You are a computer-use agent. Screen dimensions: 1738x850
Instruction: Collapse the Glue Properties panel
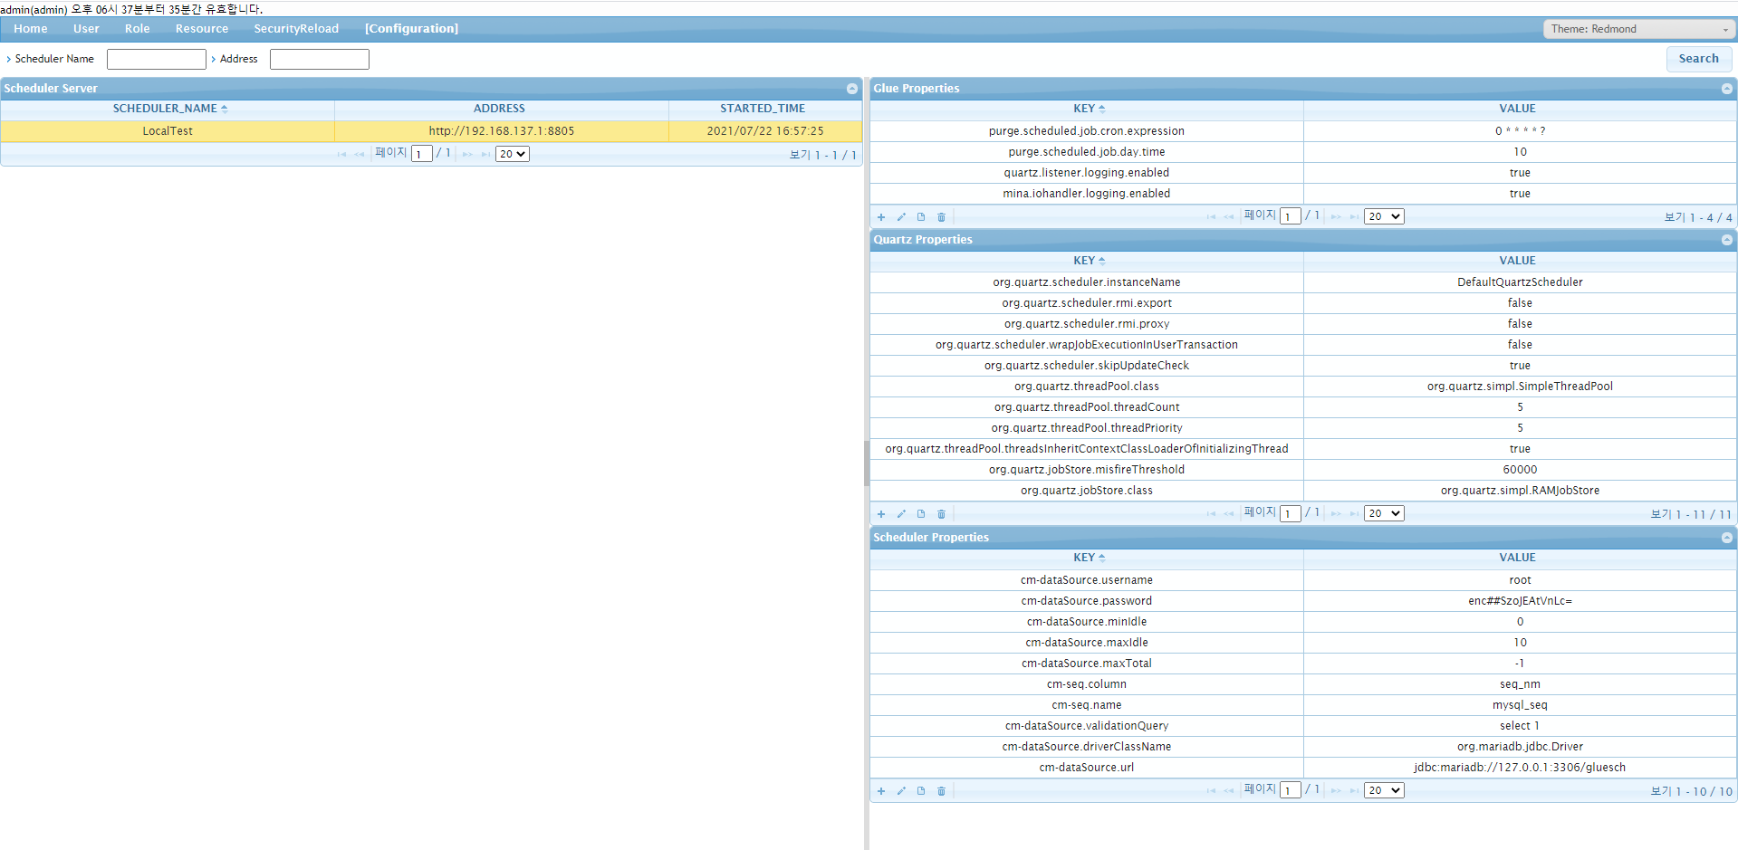[1726, 89]
